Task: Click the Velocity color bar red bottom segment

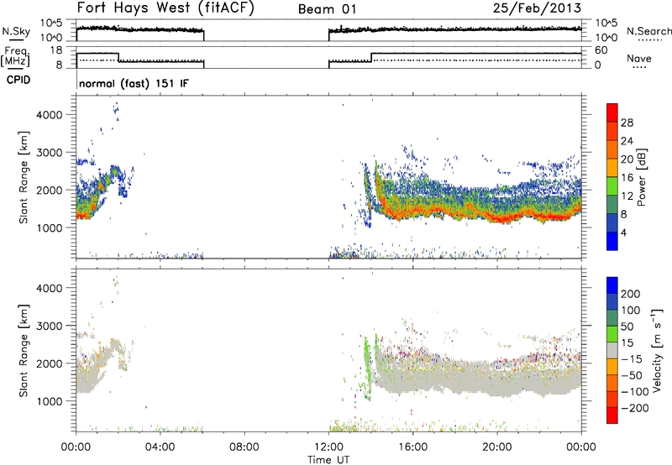Action: (612, 415)
